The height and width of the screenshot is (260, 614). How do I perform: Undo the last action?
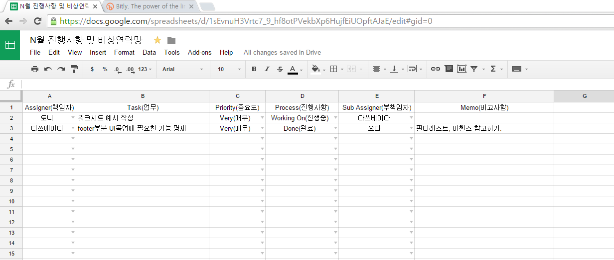[x=48, y=69]
